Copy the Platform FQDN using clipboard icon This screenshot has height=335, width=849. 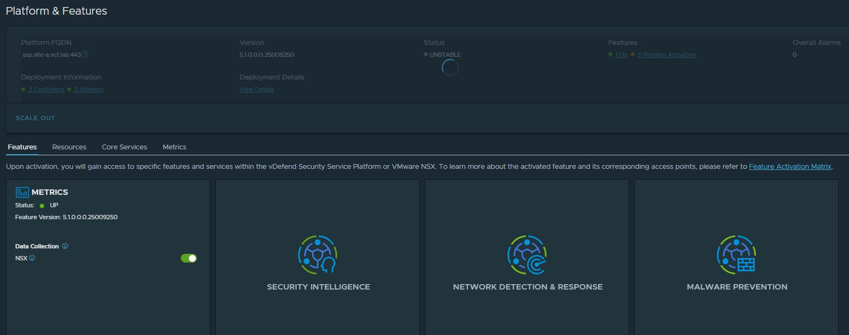85,55
